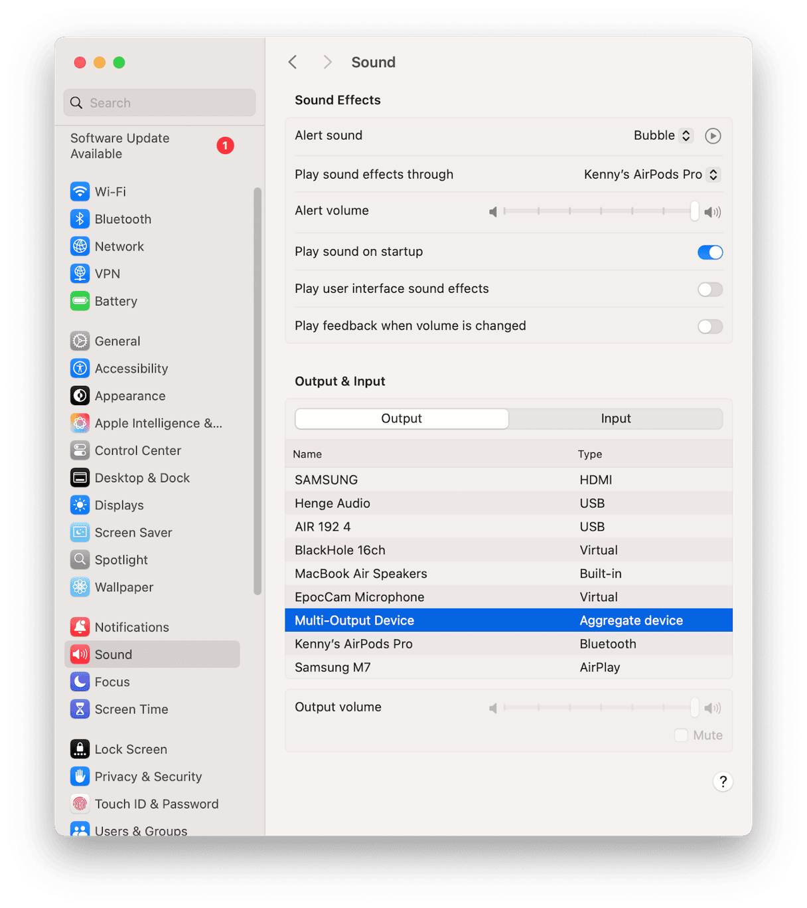Image resolution: width=807 pixels, height=908 pixels.
Task: Open help with the question mark button
Action: pyautogui.click(x=723, y=781)
